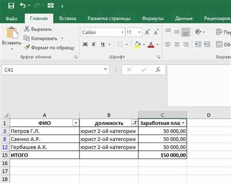Toggle underline Ч formatting
231x183 pixels.
click(x=103, y=44)
